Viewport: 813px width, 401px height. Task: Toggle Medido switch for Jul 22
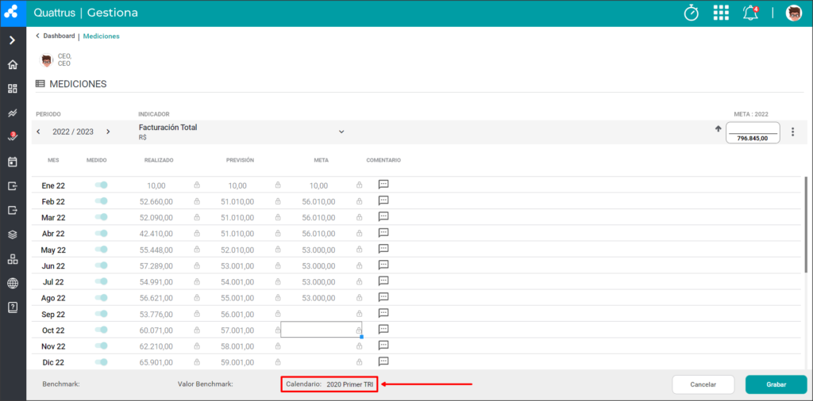pos(101,281)
